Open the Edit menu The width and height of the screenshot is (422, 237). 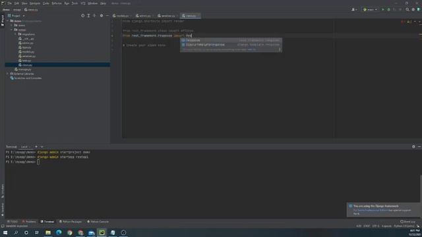16,3
